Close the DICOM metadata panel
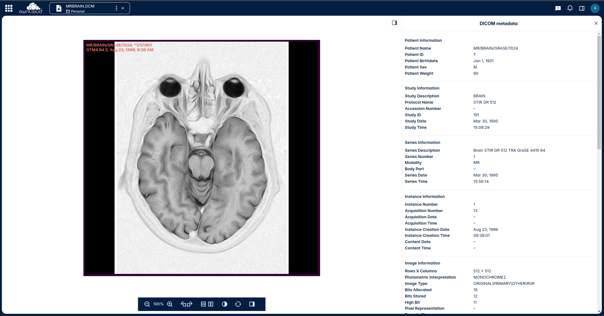This screenshot has width=604, height=316. tap(596, 23)
